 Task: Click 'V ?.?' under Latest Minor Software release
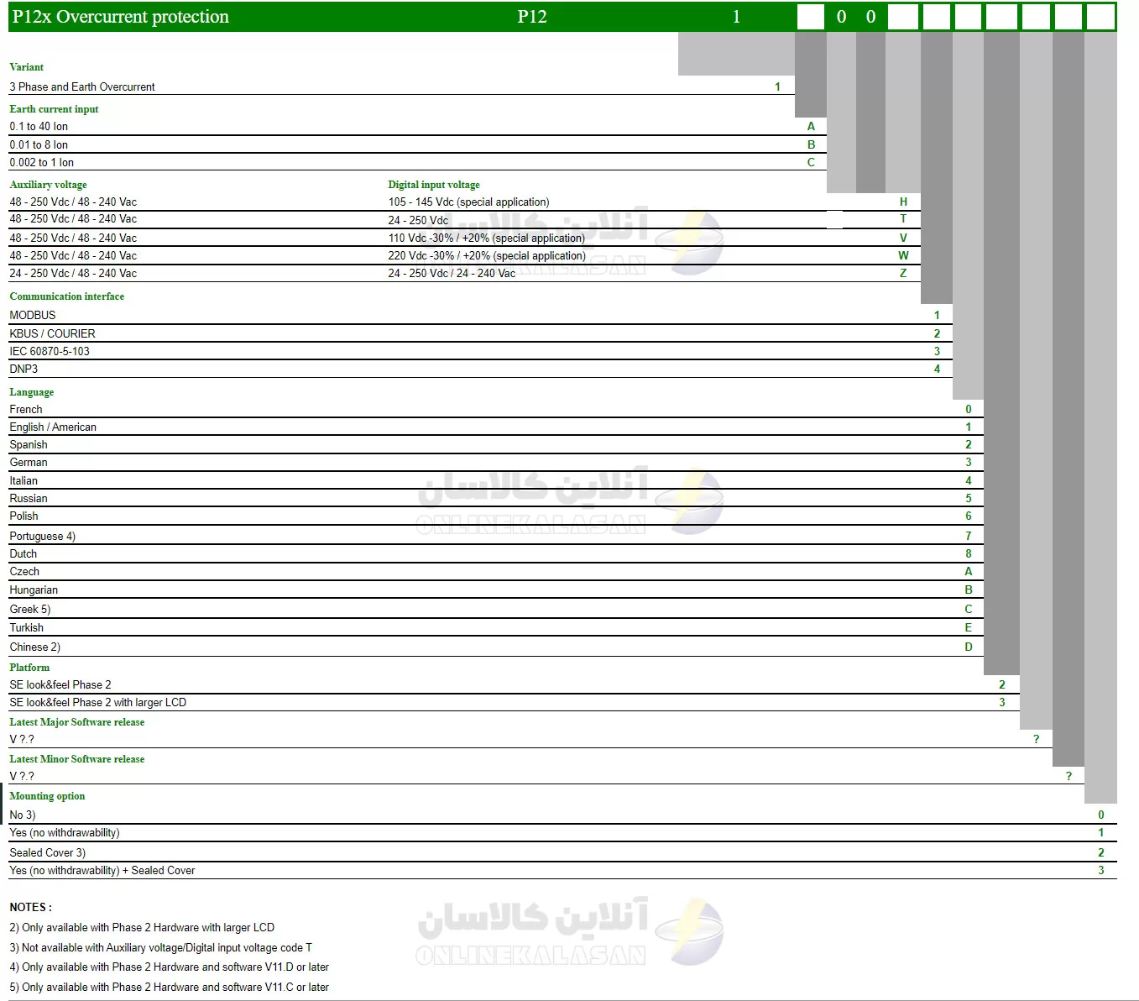pyautogui.click(x=22, y=777)
